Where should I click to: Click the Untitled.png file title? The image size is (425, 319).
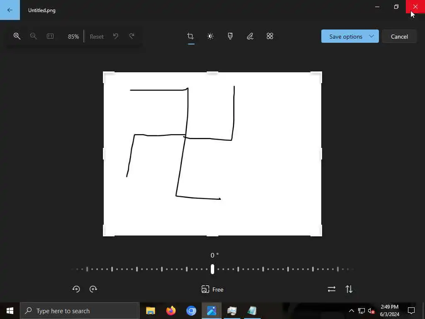[x=42, y=10]
